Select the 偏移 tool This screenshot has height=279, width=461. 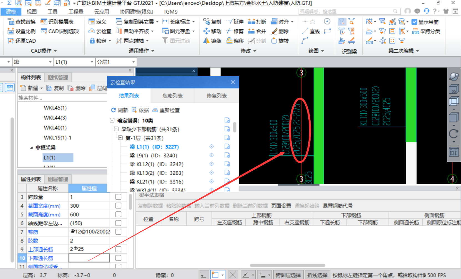pos(235,41)
